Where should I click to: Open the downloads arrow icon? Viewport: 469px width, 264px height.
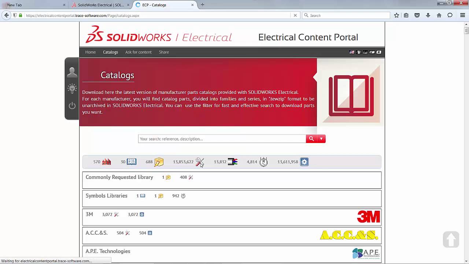click(x=428, y=15)
